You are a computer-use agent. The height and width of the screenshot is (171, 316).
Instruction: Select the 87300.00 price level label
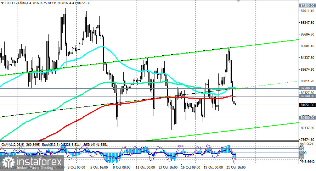tap(307, 6)
